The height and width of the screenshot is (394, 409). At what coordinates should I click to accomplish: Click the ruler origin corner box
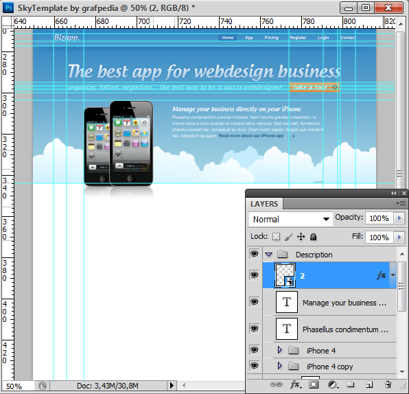coord(8,22)
